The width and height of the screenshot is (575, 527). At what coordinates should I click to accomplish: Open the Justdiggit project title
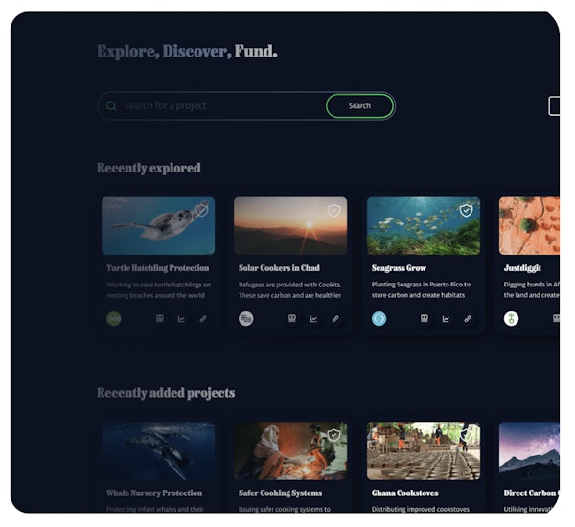pyautogui.click(x=522, y=268)
